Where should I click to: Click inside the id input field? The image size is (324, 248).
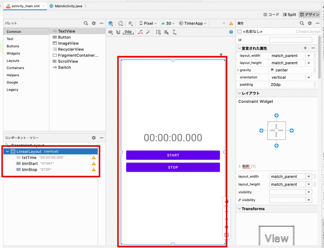[290, 39]
